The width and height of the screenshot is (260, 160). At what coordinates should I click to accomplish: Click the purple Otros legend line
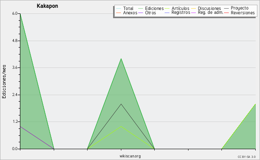[x=140, y=13]
